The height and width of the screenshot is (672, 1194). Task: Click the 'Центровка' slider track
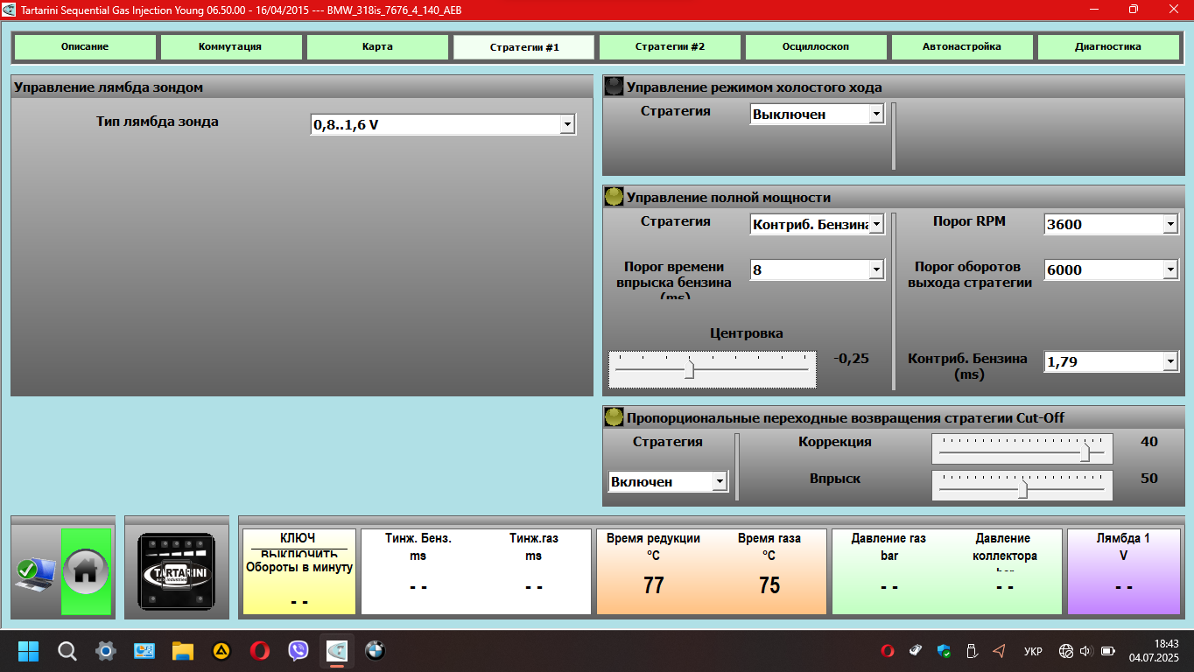[713, 369]
